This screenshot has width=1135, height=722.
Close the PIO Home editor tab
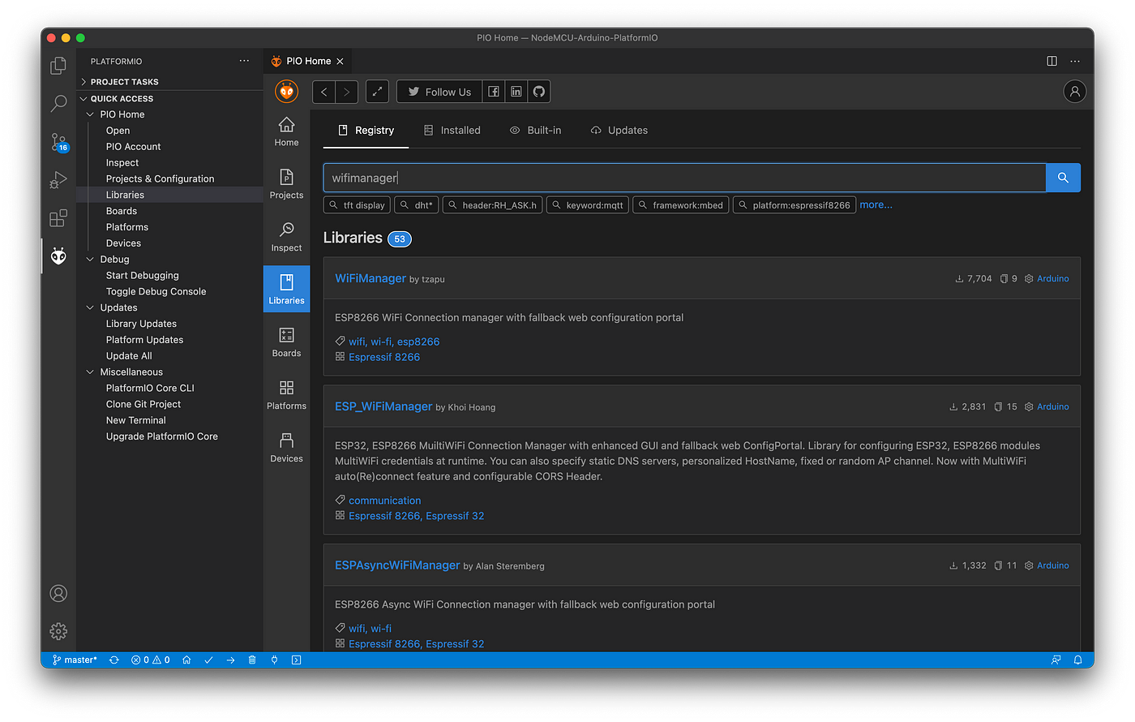pyautogui.click(x=340, y=61)
